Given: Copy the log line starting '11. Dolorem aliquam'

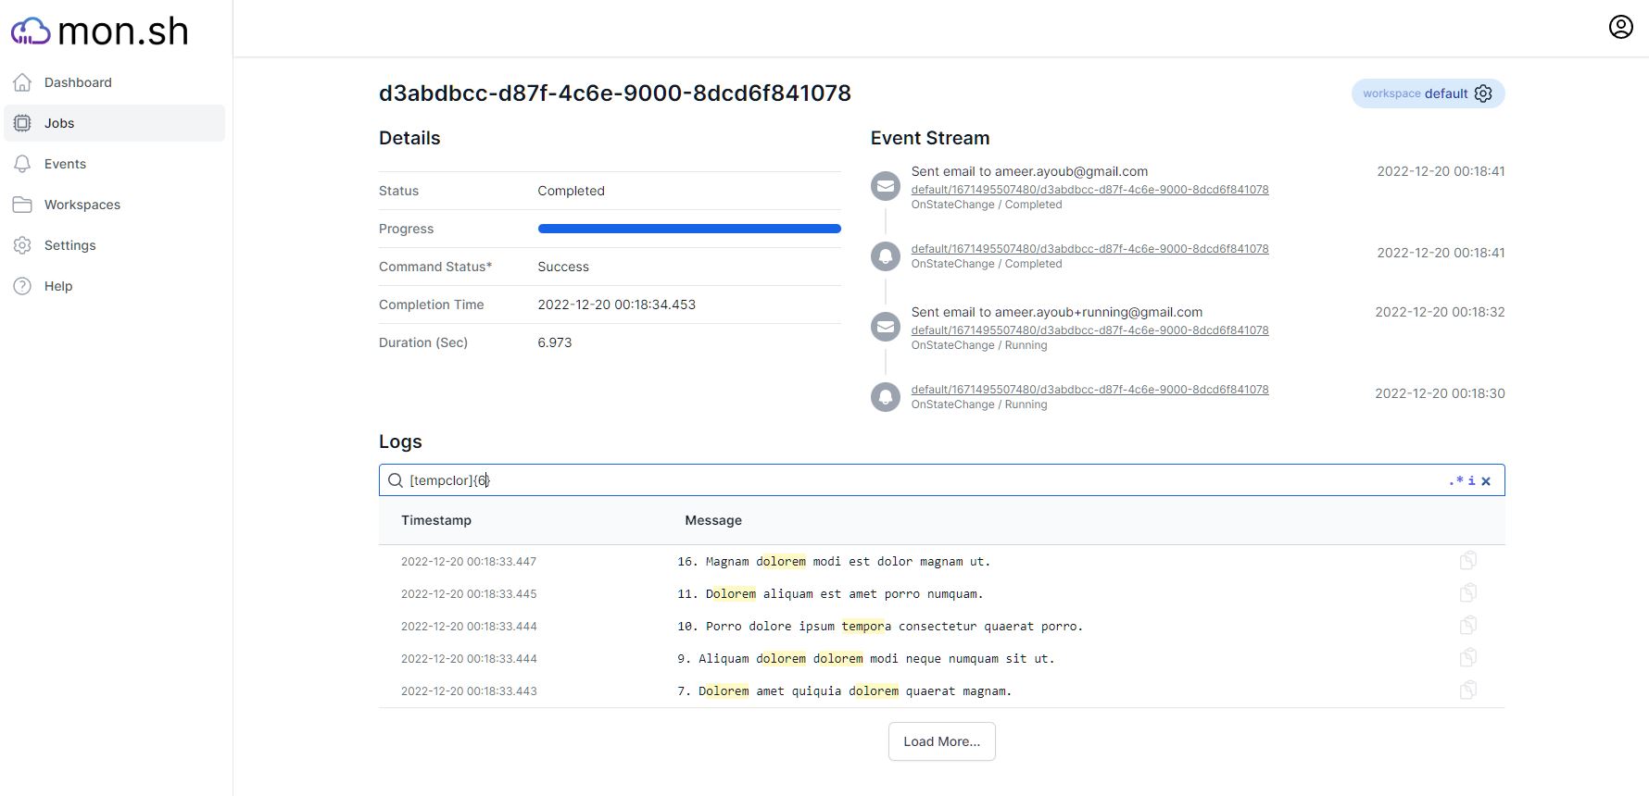Looking at the screenshot, I should click(x=1467, y=593).
